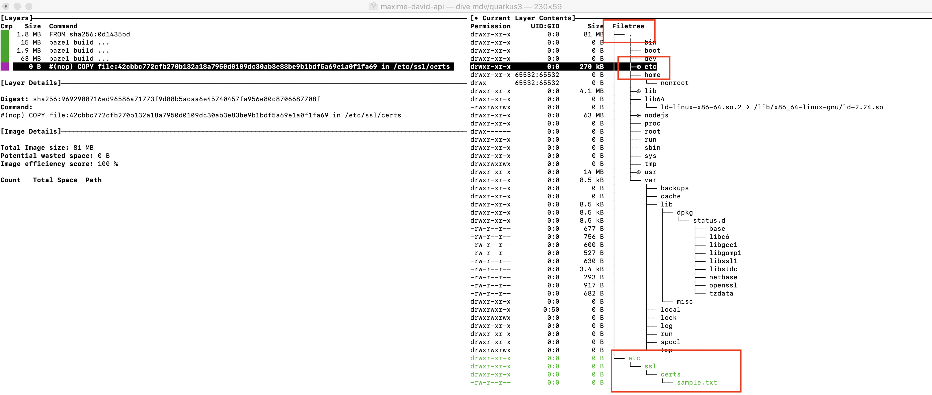Select the openssl entry under status.d

tap(723, 285)
